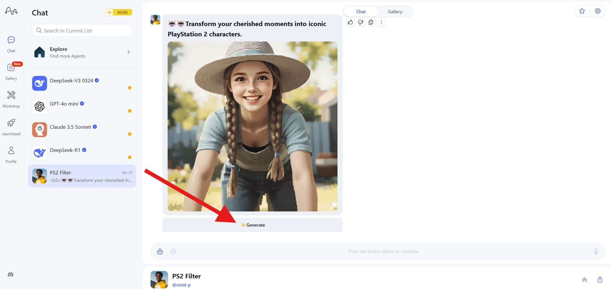
Task: Click the message input field
Action: click(383, 251)
